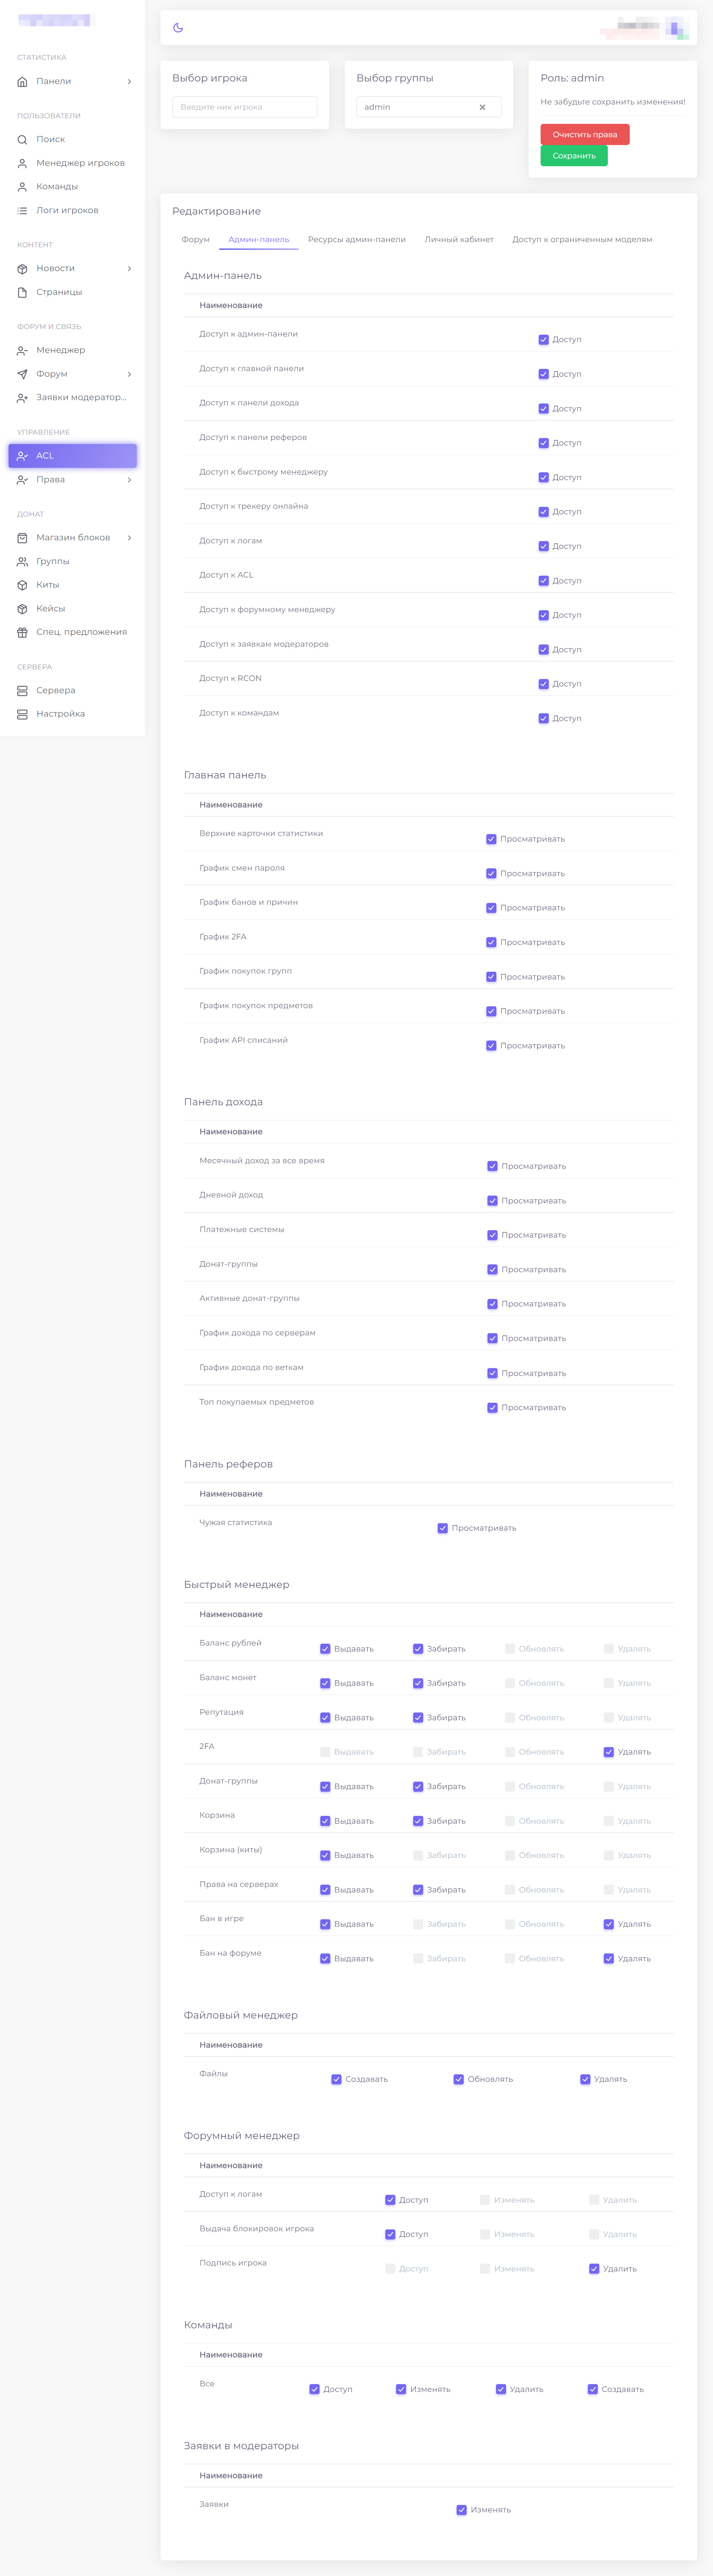Image resolution: width=713 pixels, height=2576 pixels.
Task: Expand the Права submenu chevron
Action: point(129,480)
